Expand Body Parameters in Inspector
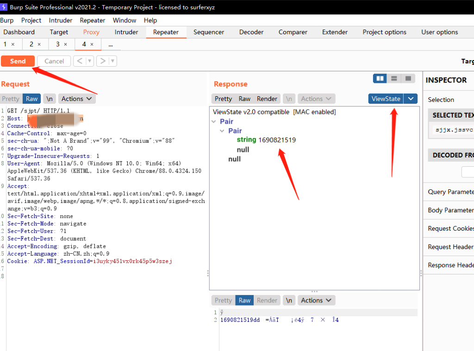 (x=449, y=210)
